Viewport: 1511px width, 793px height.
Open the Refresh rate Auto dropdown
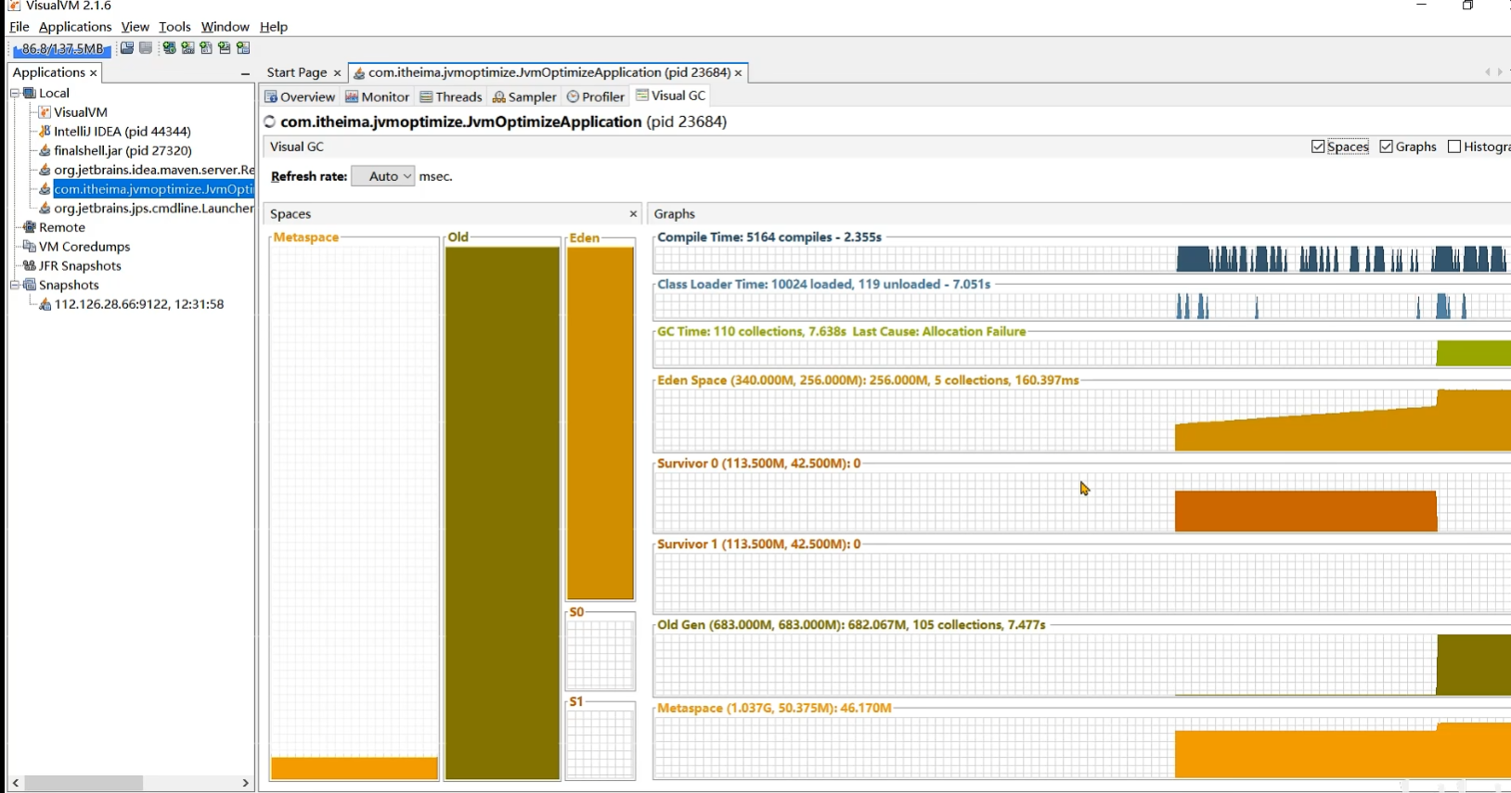tap(382, 176)
